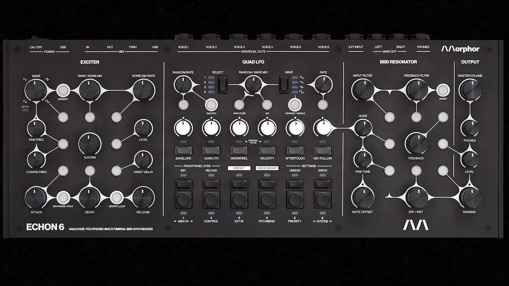Click the Feedback Filter knob
The image size is (509, 286).
click(x=416, y=90)
